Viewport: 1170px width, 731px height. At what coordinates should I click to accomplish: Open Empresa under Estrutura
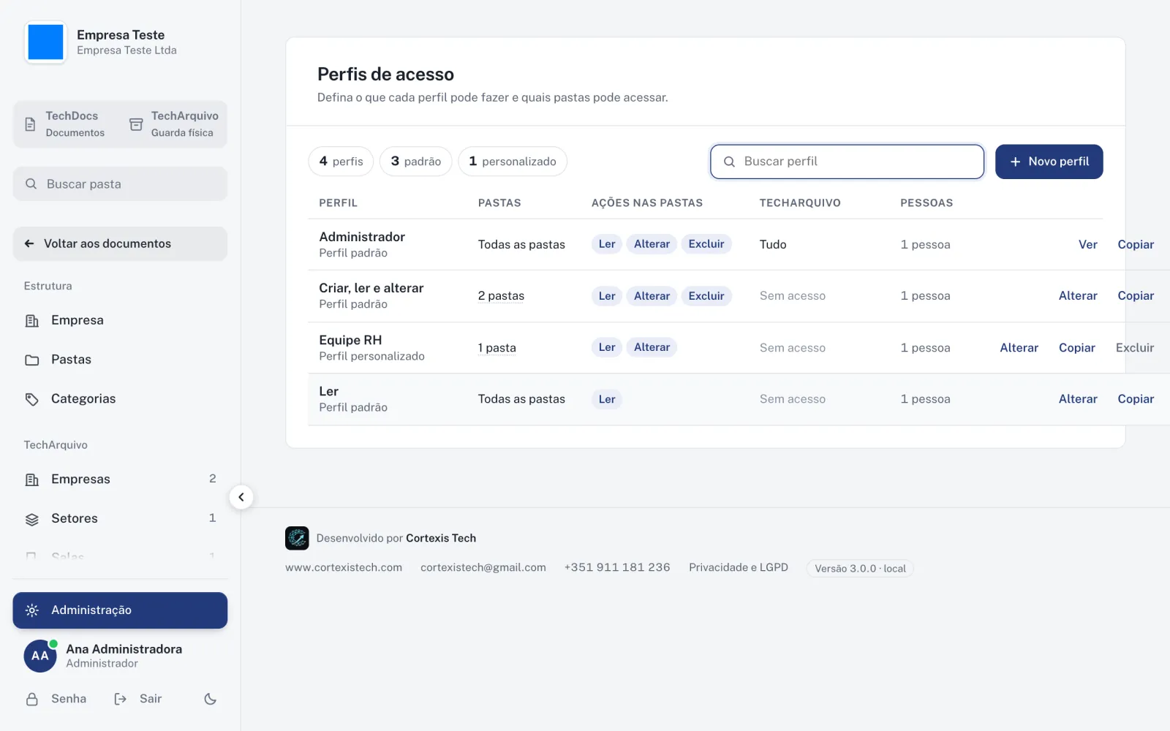point(120,320)
